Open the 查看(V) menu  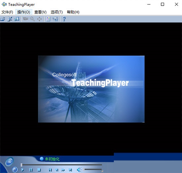pyautogui.click(x=40, y=12)
